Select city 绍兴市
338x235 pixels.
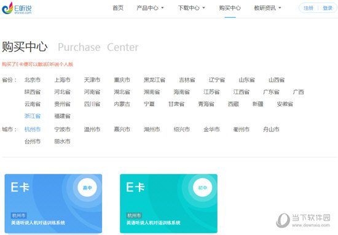coord(182,129)
